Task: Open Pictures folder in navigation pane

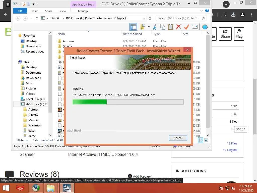Action: point(31,88)
